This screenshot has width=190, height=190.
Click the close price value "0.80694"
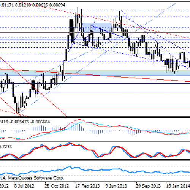point(57,5)
